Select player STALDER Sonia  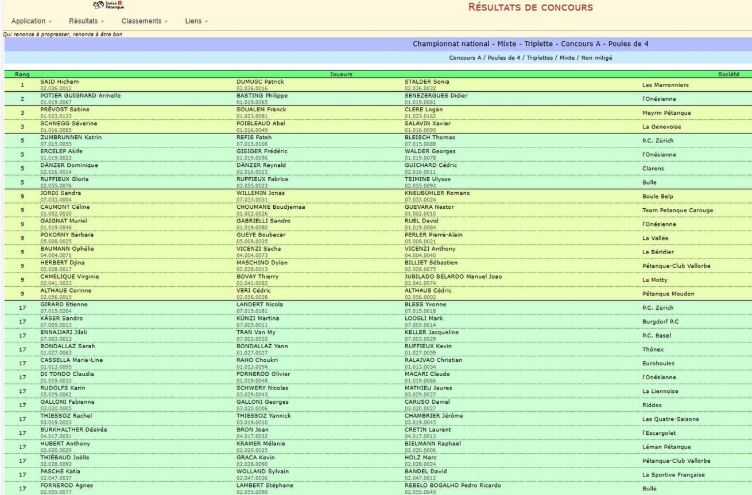(x=427, y=82)
